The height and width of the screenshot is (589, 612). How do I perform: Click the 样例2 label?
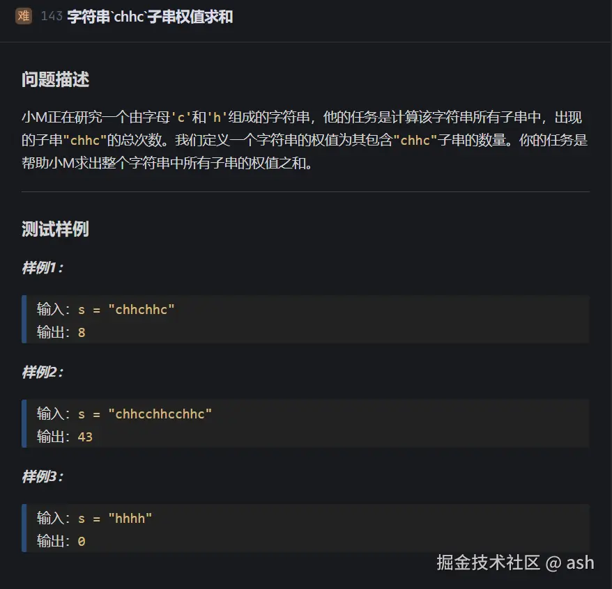tap(43, 372)
